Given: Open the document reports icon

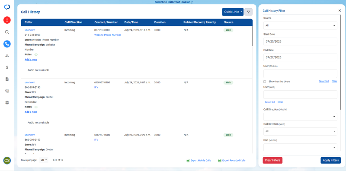Looking at the screenshot, I should coord(7,79).
